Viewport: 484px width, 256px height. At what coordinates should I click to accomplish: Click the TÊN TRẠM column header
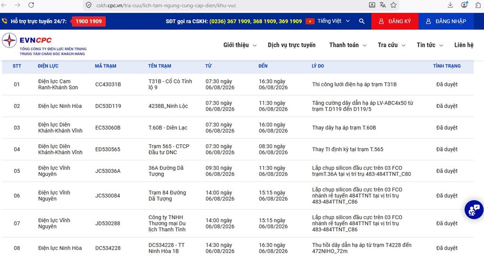point(160,66)
